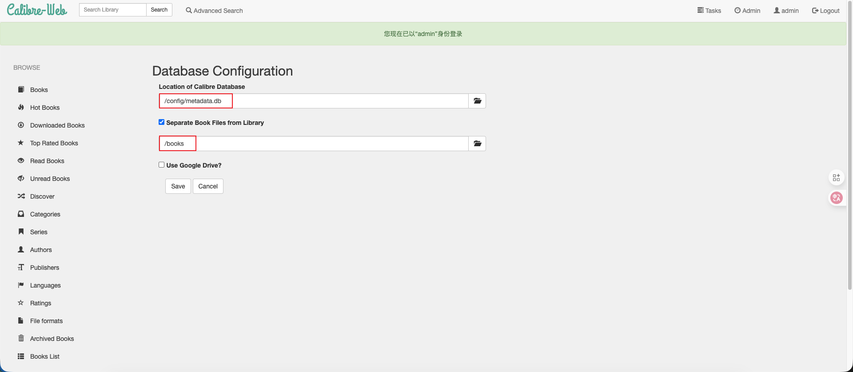Click the Hot Books flame icon
This screenshot has width=853, height=372.
coord(21,107)
